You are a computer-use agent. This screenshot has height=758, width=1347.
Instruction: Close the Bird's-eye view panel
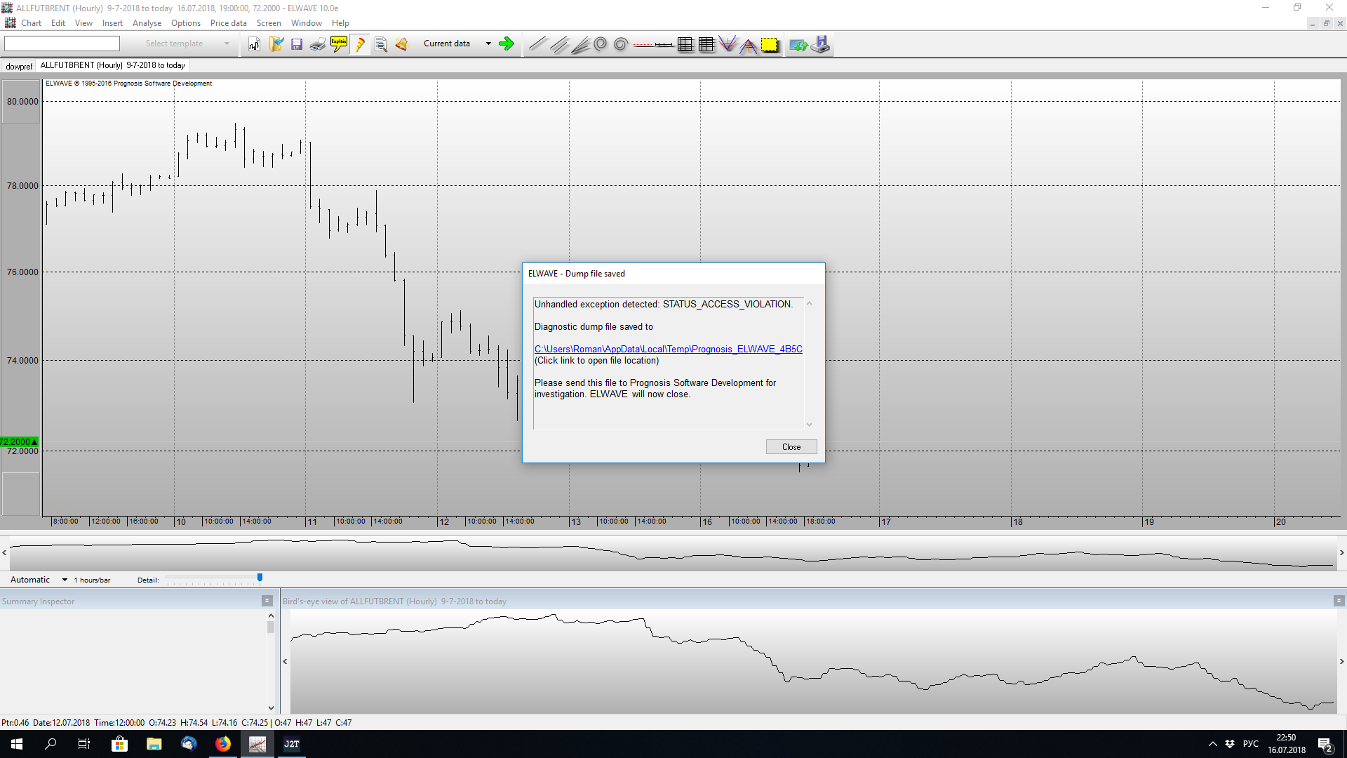(x=1339, y=601)
